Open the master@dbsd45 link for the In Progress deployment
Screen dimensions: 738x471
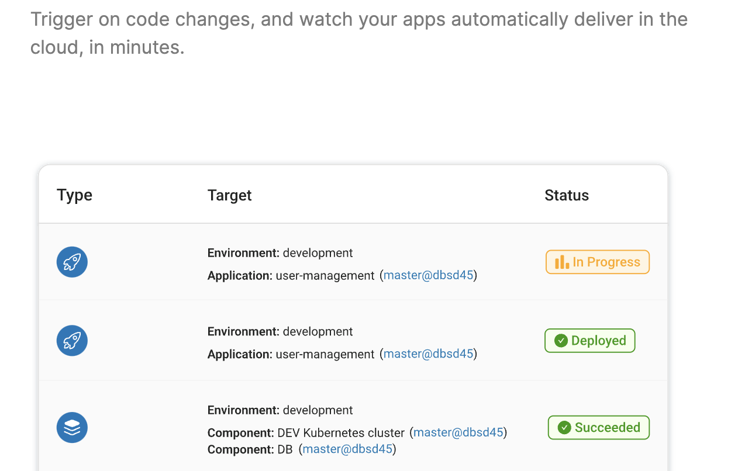tap(429, 275)
